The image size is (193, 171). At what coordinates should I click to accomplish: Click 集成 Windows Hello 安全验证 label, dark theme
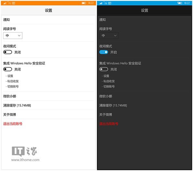click(120, 63)
